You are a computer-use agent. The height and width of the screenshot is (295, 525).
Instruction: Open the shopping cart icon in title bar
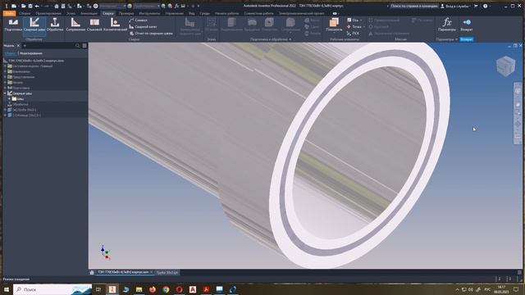[x=476, y=6]
